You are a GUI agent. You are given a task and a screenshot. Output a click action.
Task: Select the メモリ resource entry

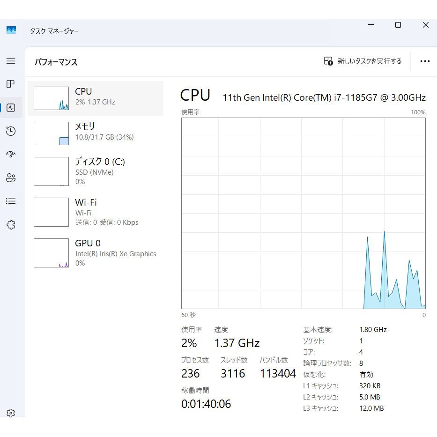(x=96, y=133)
